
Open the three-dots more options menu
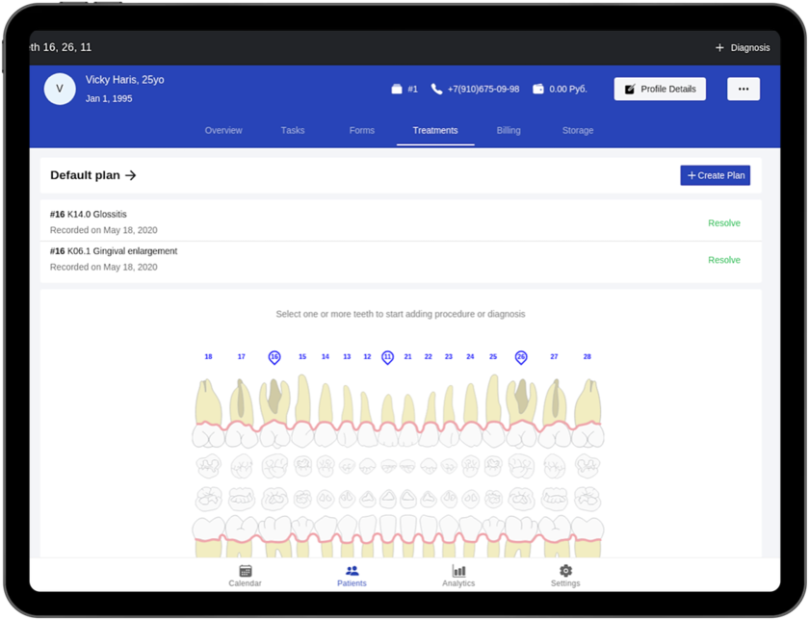tap(743, 89)
